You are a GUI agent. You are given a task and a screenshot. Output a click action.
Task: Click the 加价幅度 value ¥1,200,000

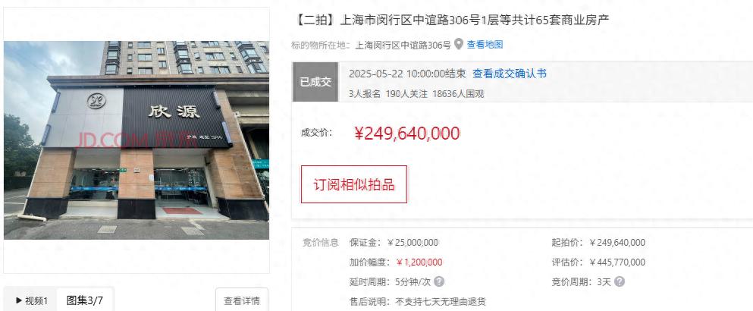419,262
